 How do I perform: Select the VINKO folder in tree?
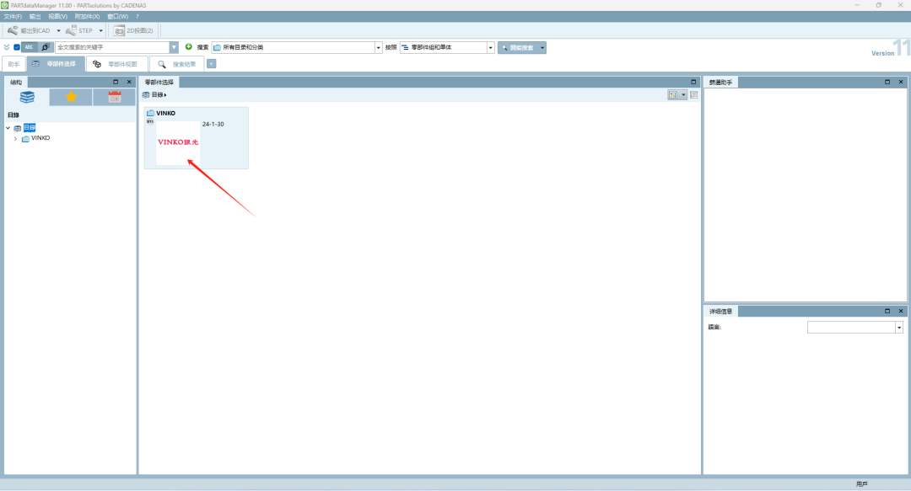point(40,138)
